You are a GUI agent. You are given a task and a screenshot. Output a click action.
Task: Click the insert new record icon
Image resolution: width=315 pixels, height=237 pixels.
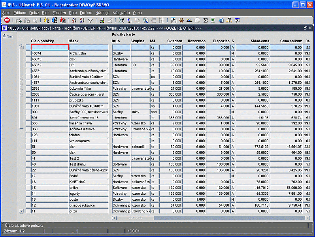[19, 20]
